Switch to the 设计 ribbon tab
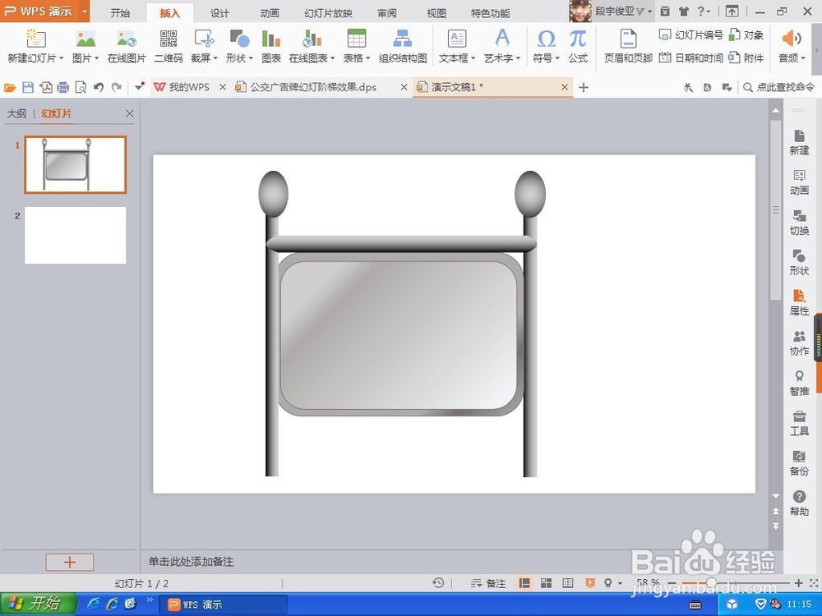Image resolution: width=822 pixels, height=616 pixels. pos(219,13)
